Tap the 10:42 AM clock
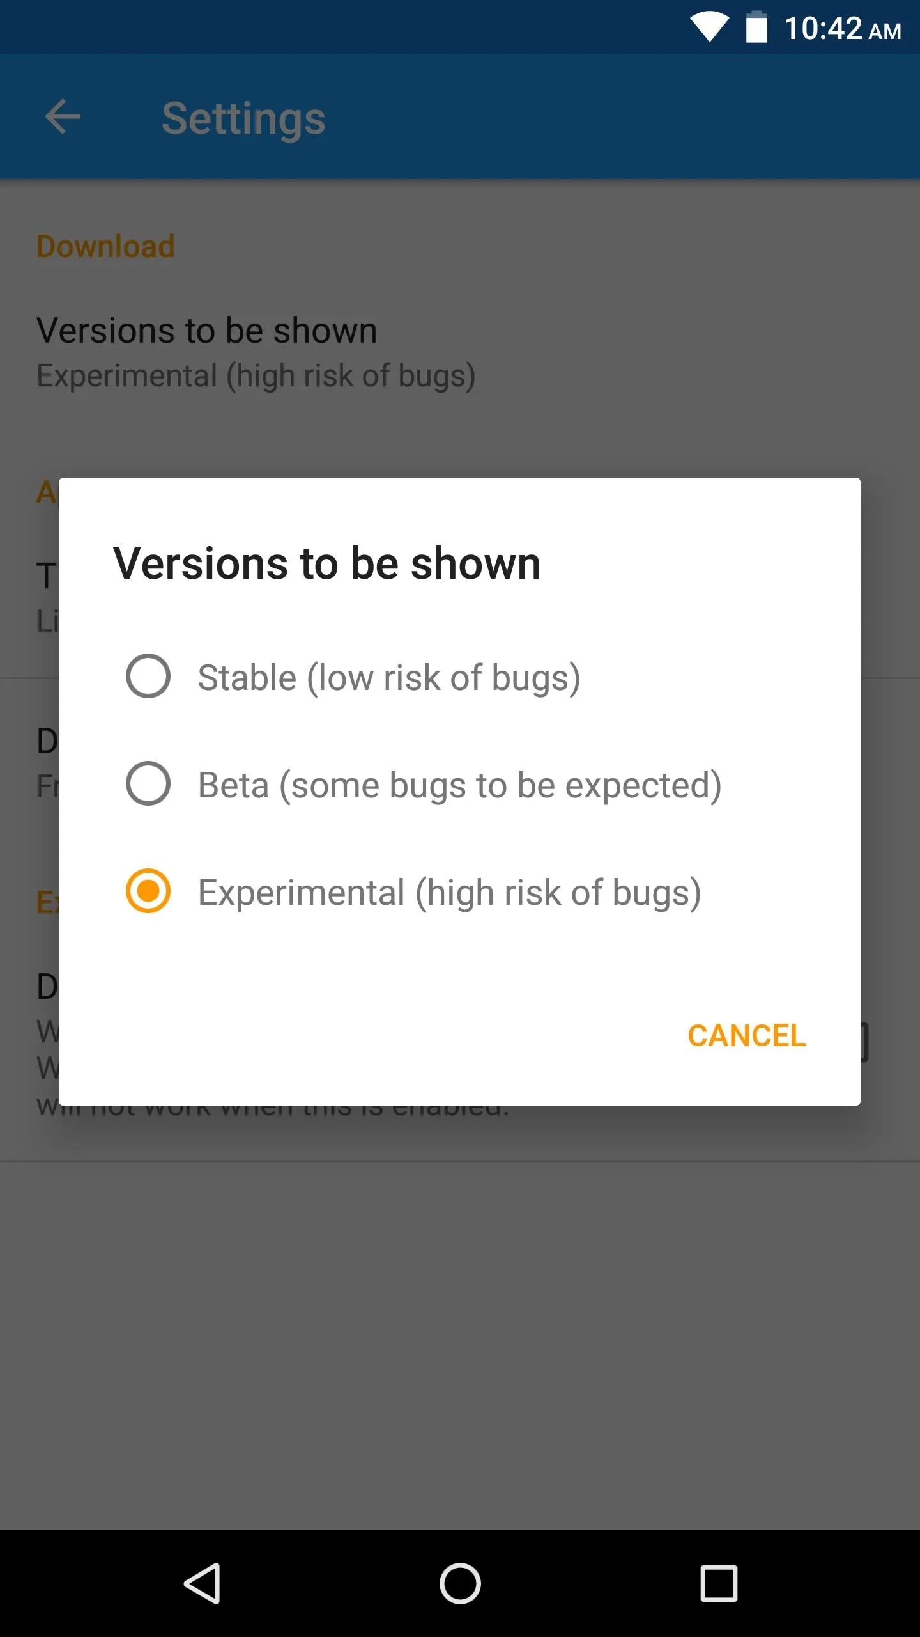The width and height of the screenshot is (920, 1637). click(x=842, y=29)
